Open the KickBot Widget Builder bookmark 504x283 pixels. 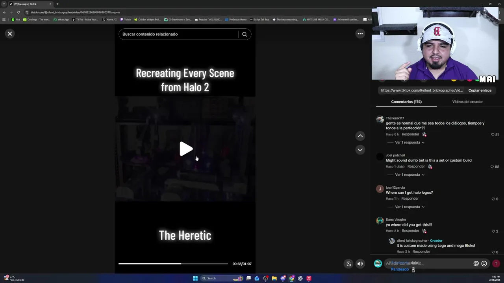[148, 20]
